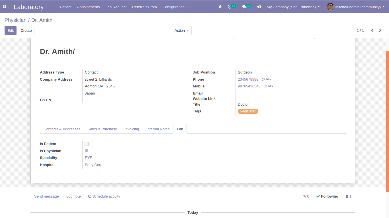Click Schedule activity
The width and height of the screenshot is (389, 218).
pos(104,196)
